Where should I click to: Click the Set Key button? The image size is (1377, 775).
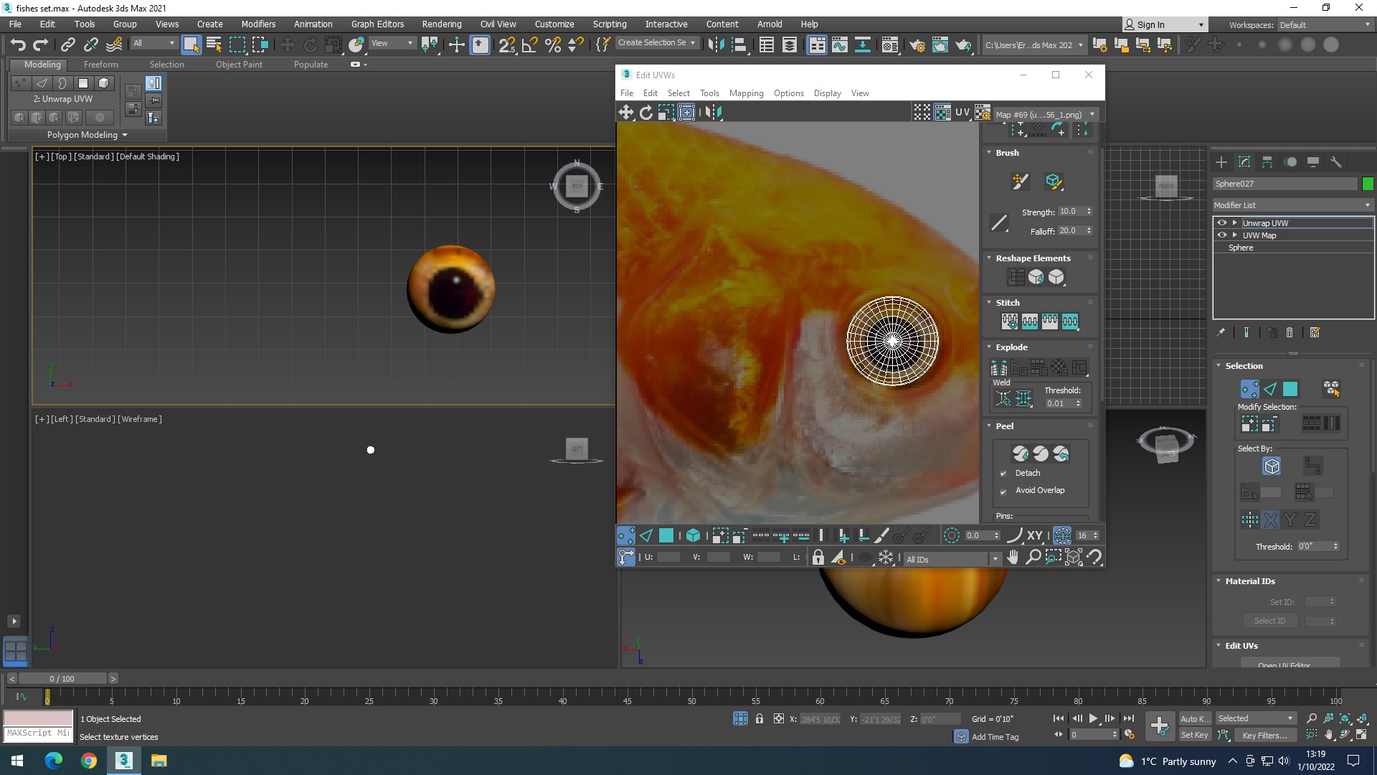click(1195, 735)
